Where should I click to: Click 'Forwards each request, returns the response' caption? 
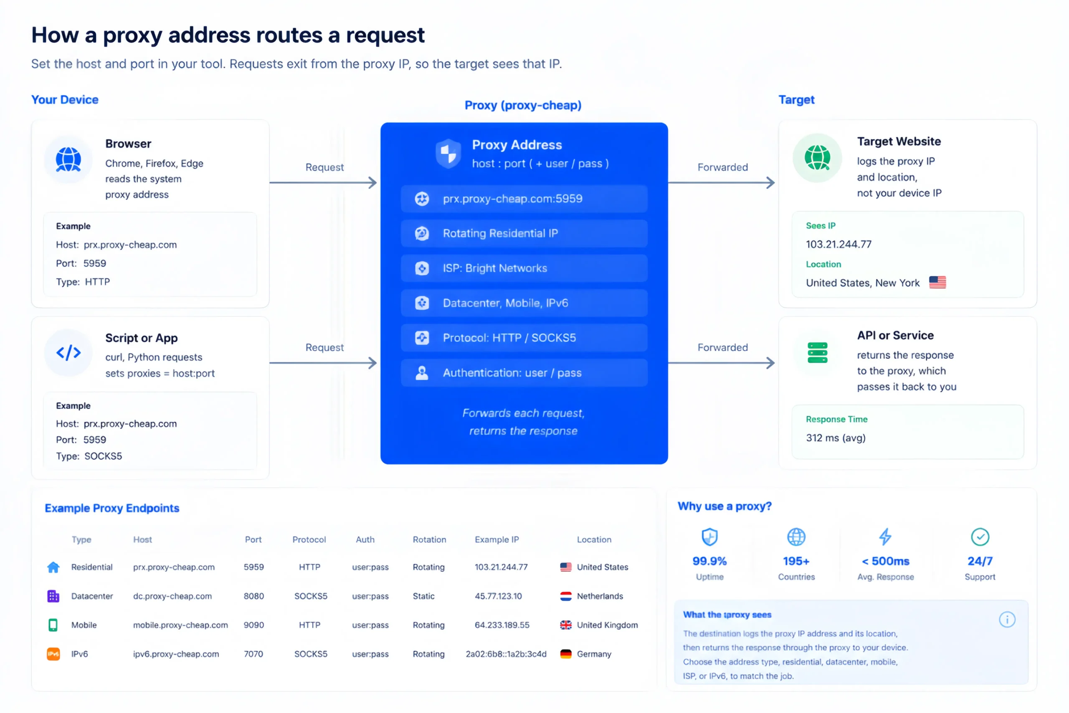(x=523, y=422)
